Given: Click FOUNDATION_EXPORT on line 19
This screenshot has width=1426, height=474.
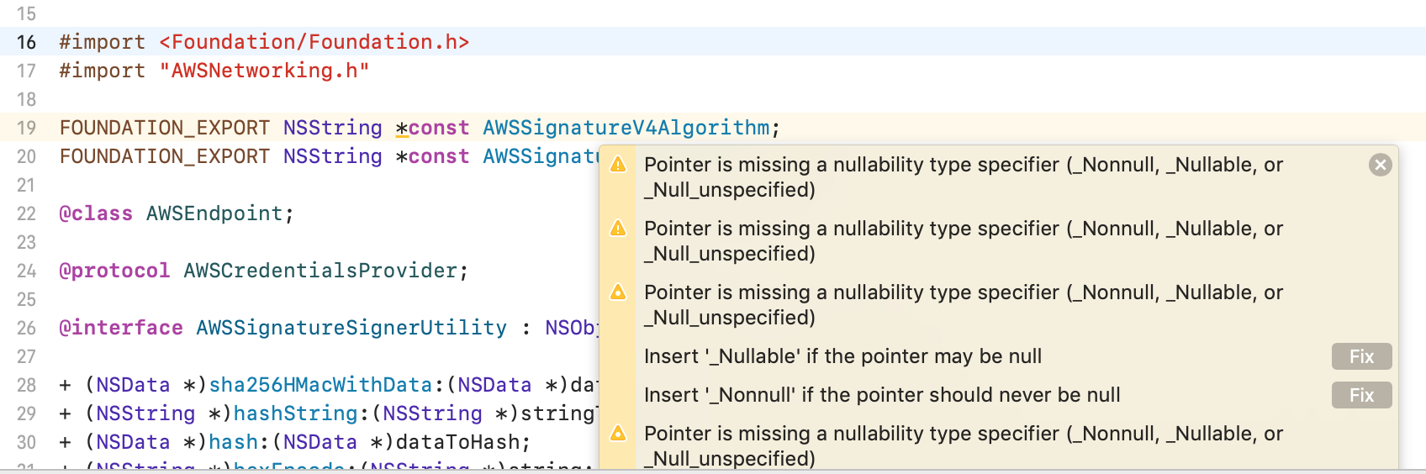Looking at the screenshot, I should tap(165, 128).
